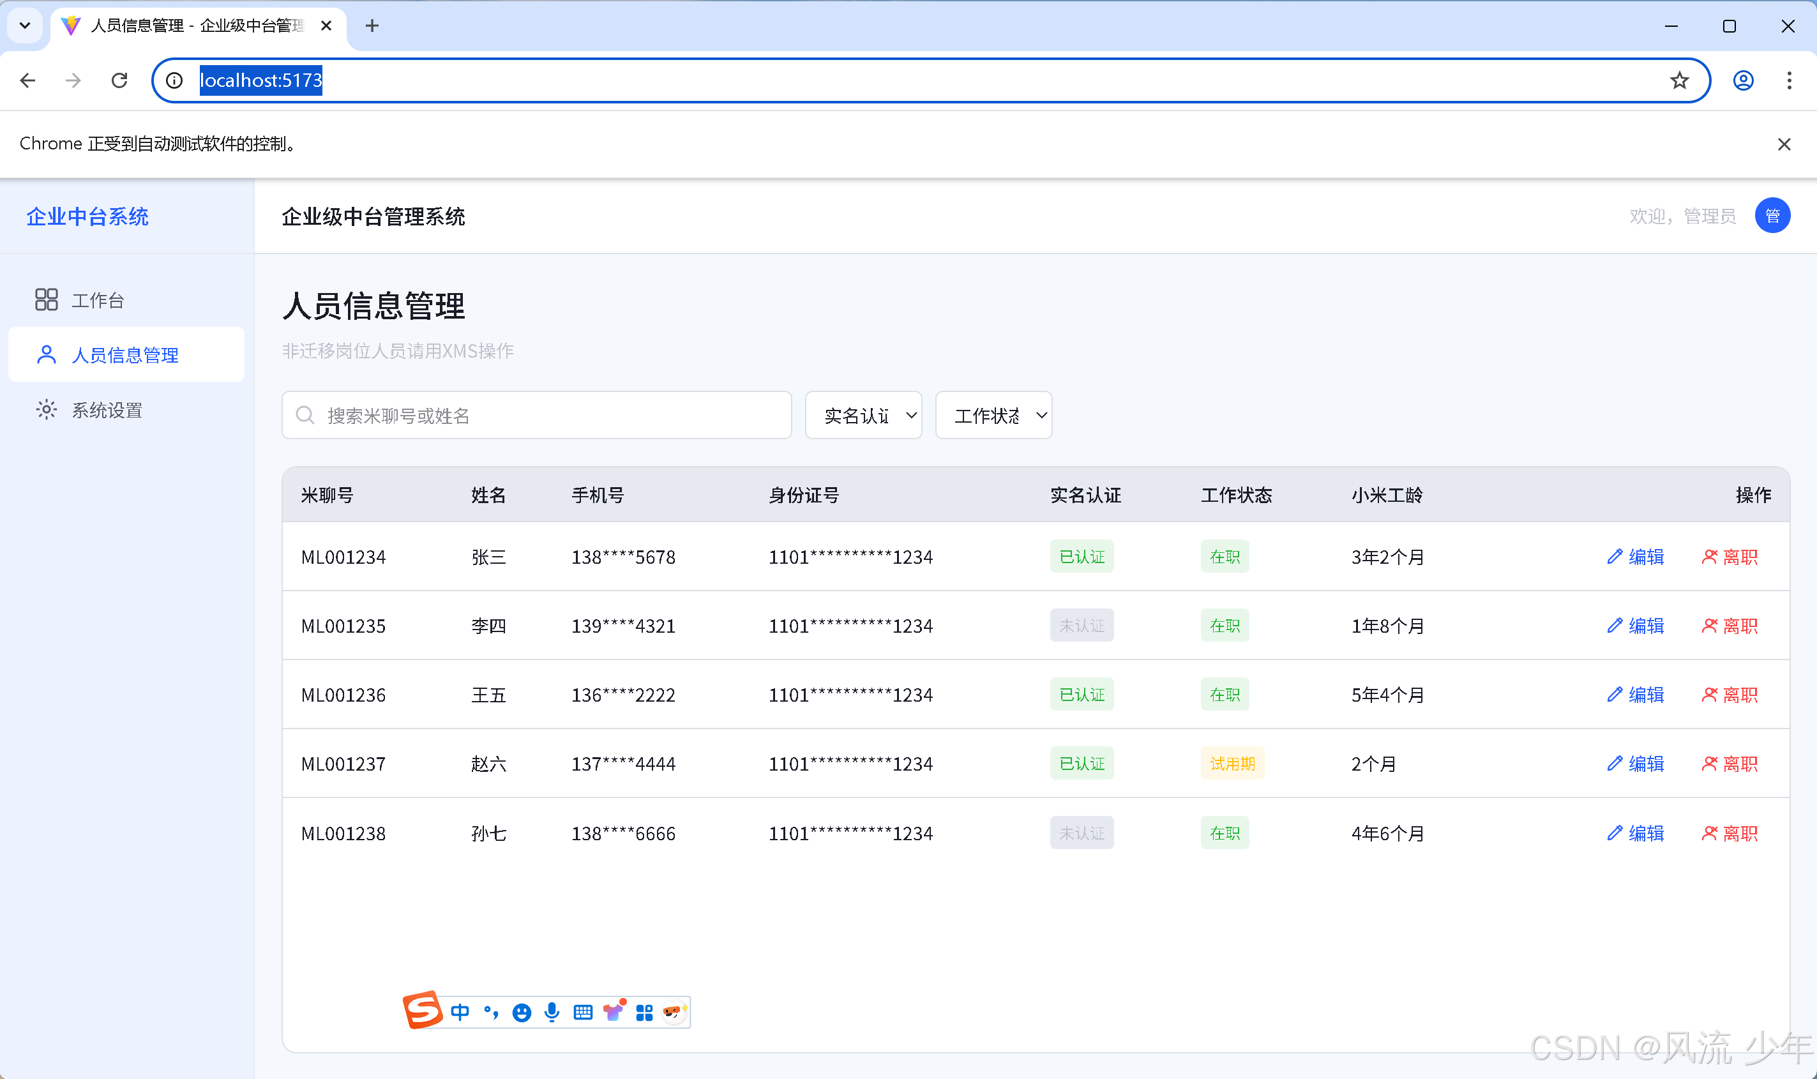This screenshot has height=1079, width=1817.
Task: Open Chrome's three-dot menu
Action: tap(1789, 80)
